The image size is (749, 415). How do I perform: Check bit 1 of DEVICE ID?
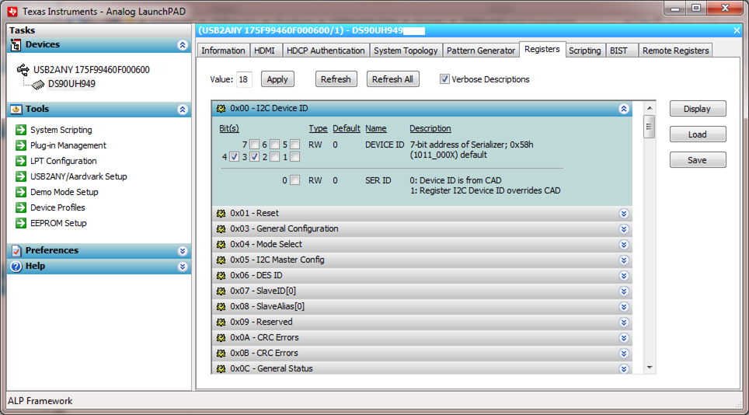pos(295,157)
